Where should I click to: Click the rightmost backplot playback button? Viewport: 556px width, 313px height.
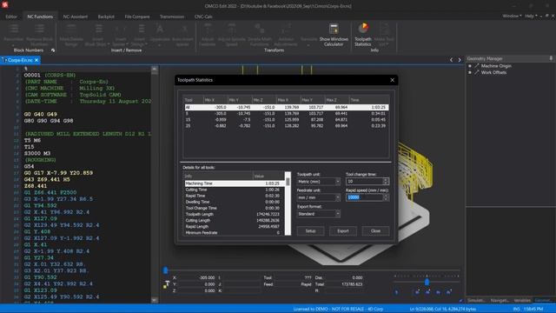click(x=449, y=292)
